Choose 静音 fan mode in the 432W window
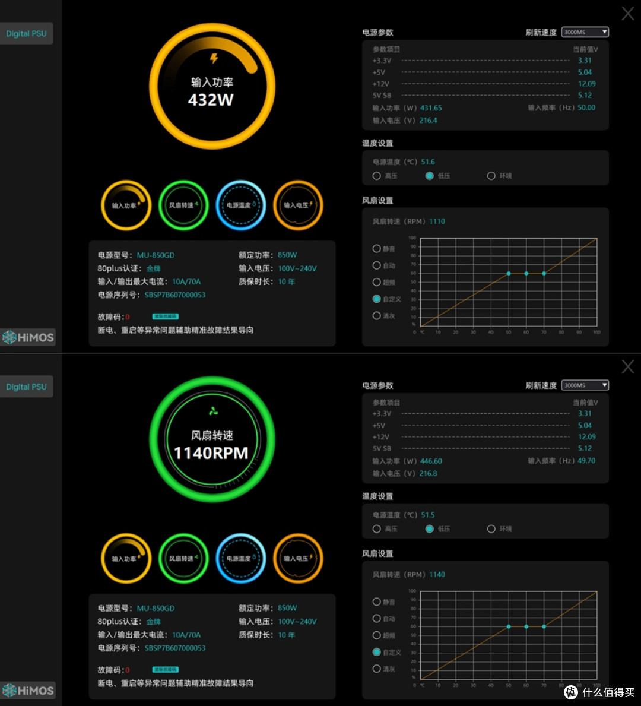 pyautogui.click(x=377, y=249)
